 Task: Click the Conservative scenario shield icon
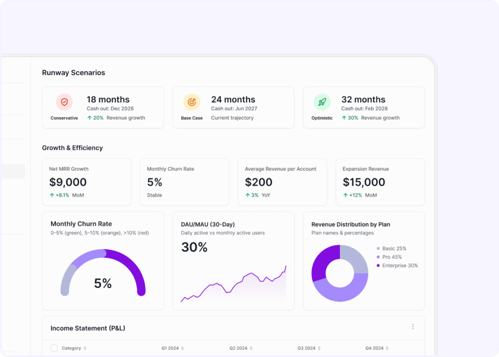64,102
